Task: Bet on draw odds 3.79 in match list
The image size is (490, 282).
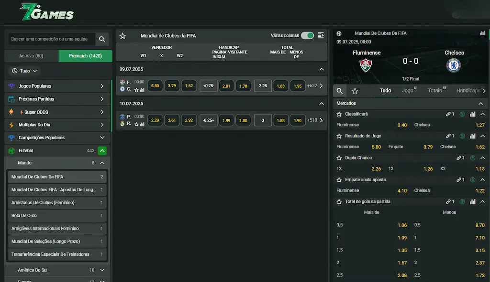Action: (172, 86)
